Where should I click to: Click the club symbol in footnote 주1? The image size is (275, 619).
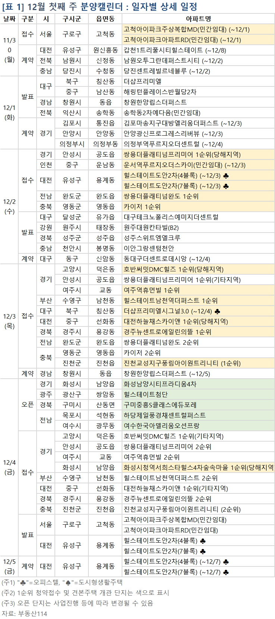click(x=23, y=582)
